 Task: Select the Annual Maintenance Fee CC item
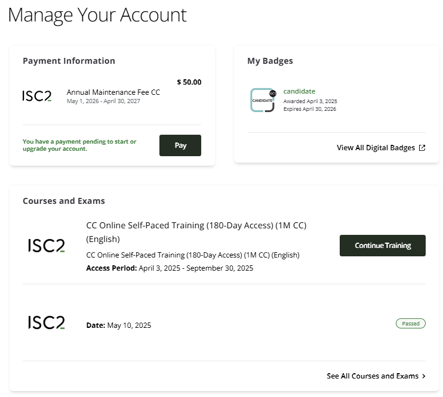pyautogui.click(x=113, y=92)
